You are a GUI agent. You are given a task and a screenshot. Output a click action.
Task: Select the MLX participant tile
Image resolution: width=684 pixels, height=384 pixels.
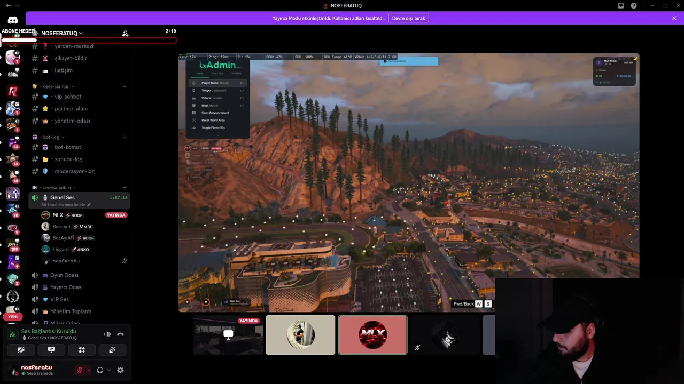pyautogui.click(x=373, y=335)
